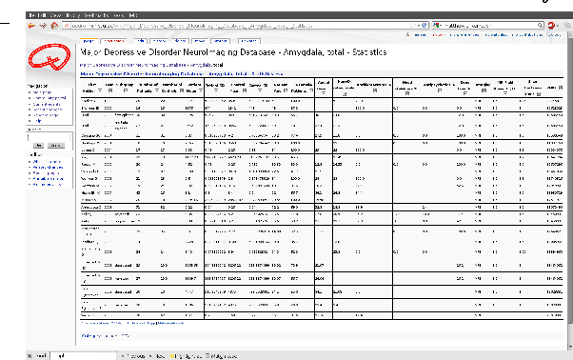
Task: Go back with the browser back arrow
Action: [x=31, y=26]
